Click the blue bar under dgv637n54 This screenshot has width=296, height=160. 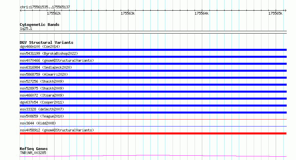tap(153, 106)
